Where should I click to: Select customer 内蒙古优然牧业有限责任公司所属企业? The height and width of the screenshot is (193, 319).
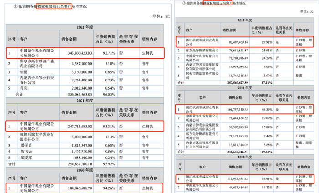(202, 145)
